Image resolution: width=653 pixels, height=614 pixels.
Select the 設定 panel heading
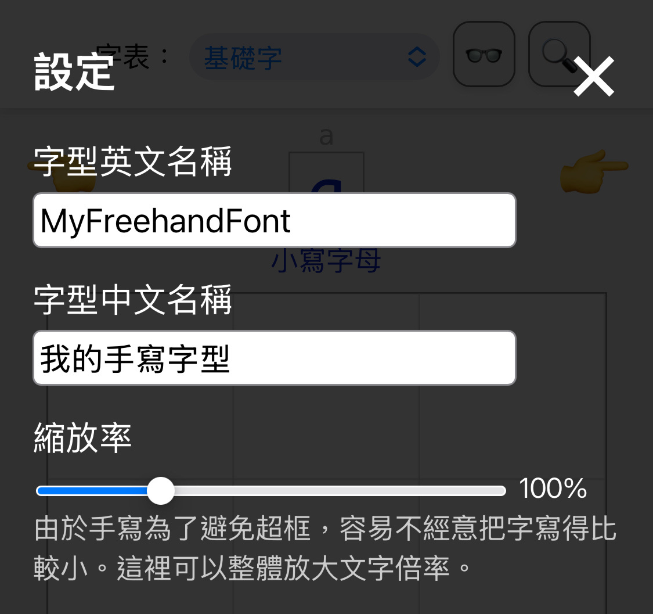pyautogui.click(x=74, y=72)
